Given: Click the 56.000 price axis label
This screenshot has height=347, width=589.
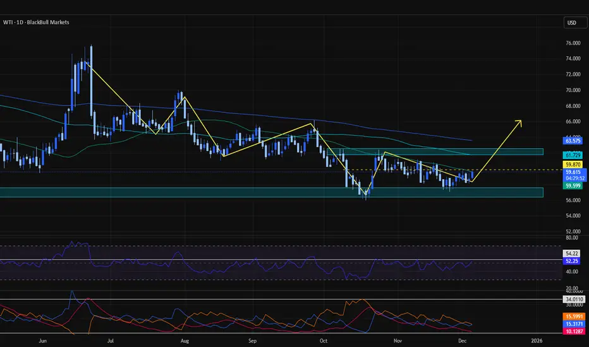Looking at the screenshot, I should (573, 201).
